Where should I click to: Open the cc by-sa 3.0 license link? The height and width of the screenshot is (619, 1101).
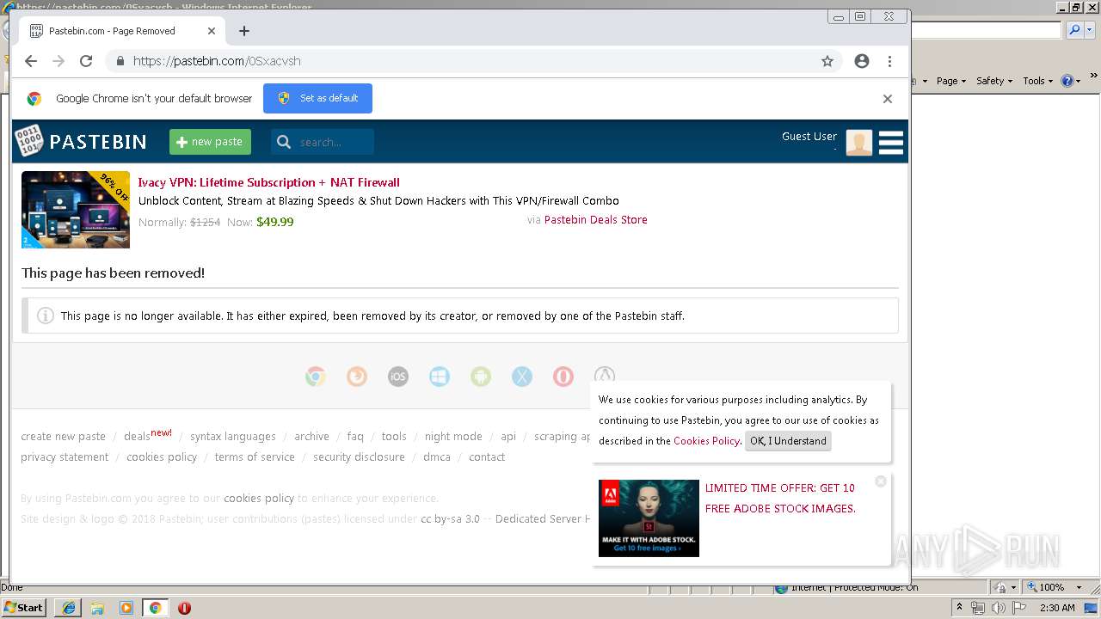pos(450,519)
